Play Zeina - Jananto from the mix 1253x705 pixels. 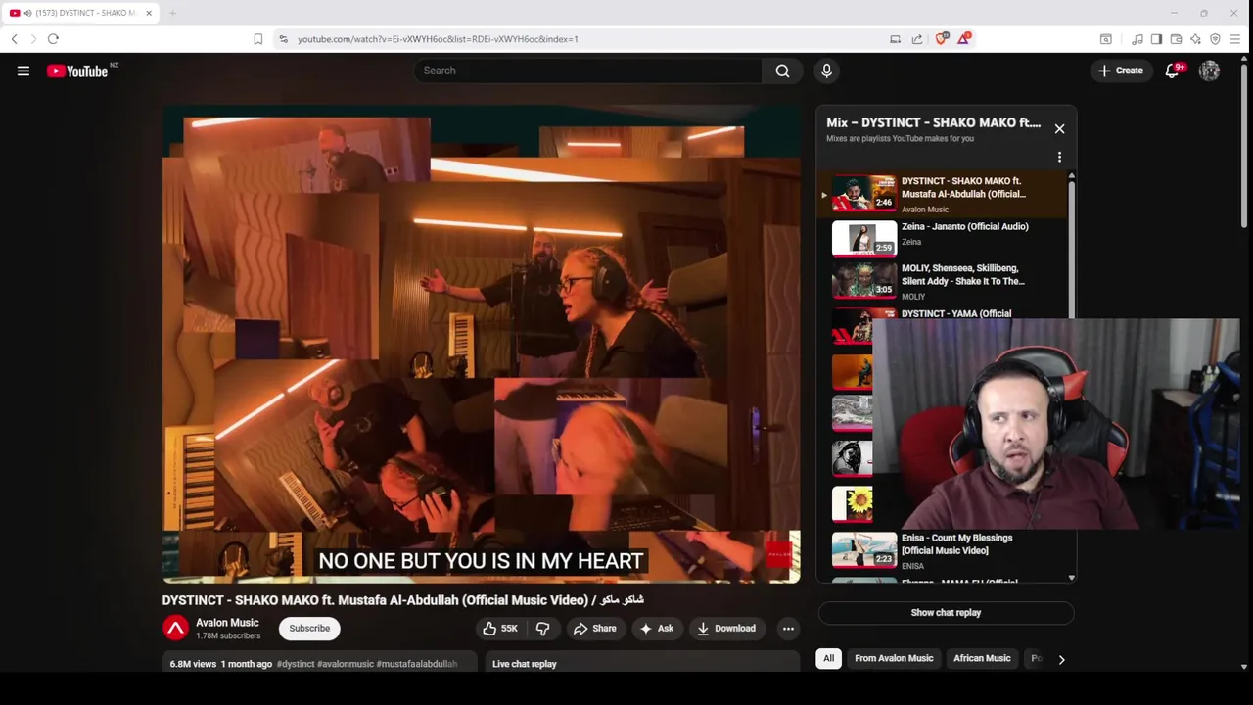pyautogui.click(x=940, y=237)
